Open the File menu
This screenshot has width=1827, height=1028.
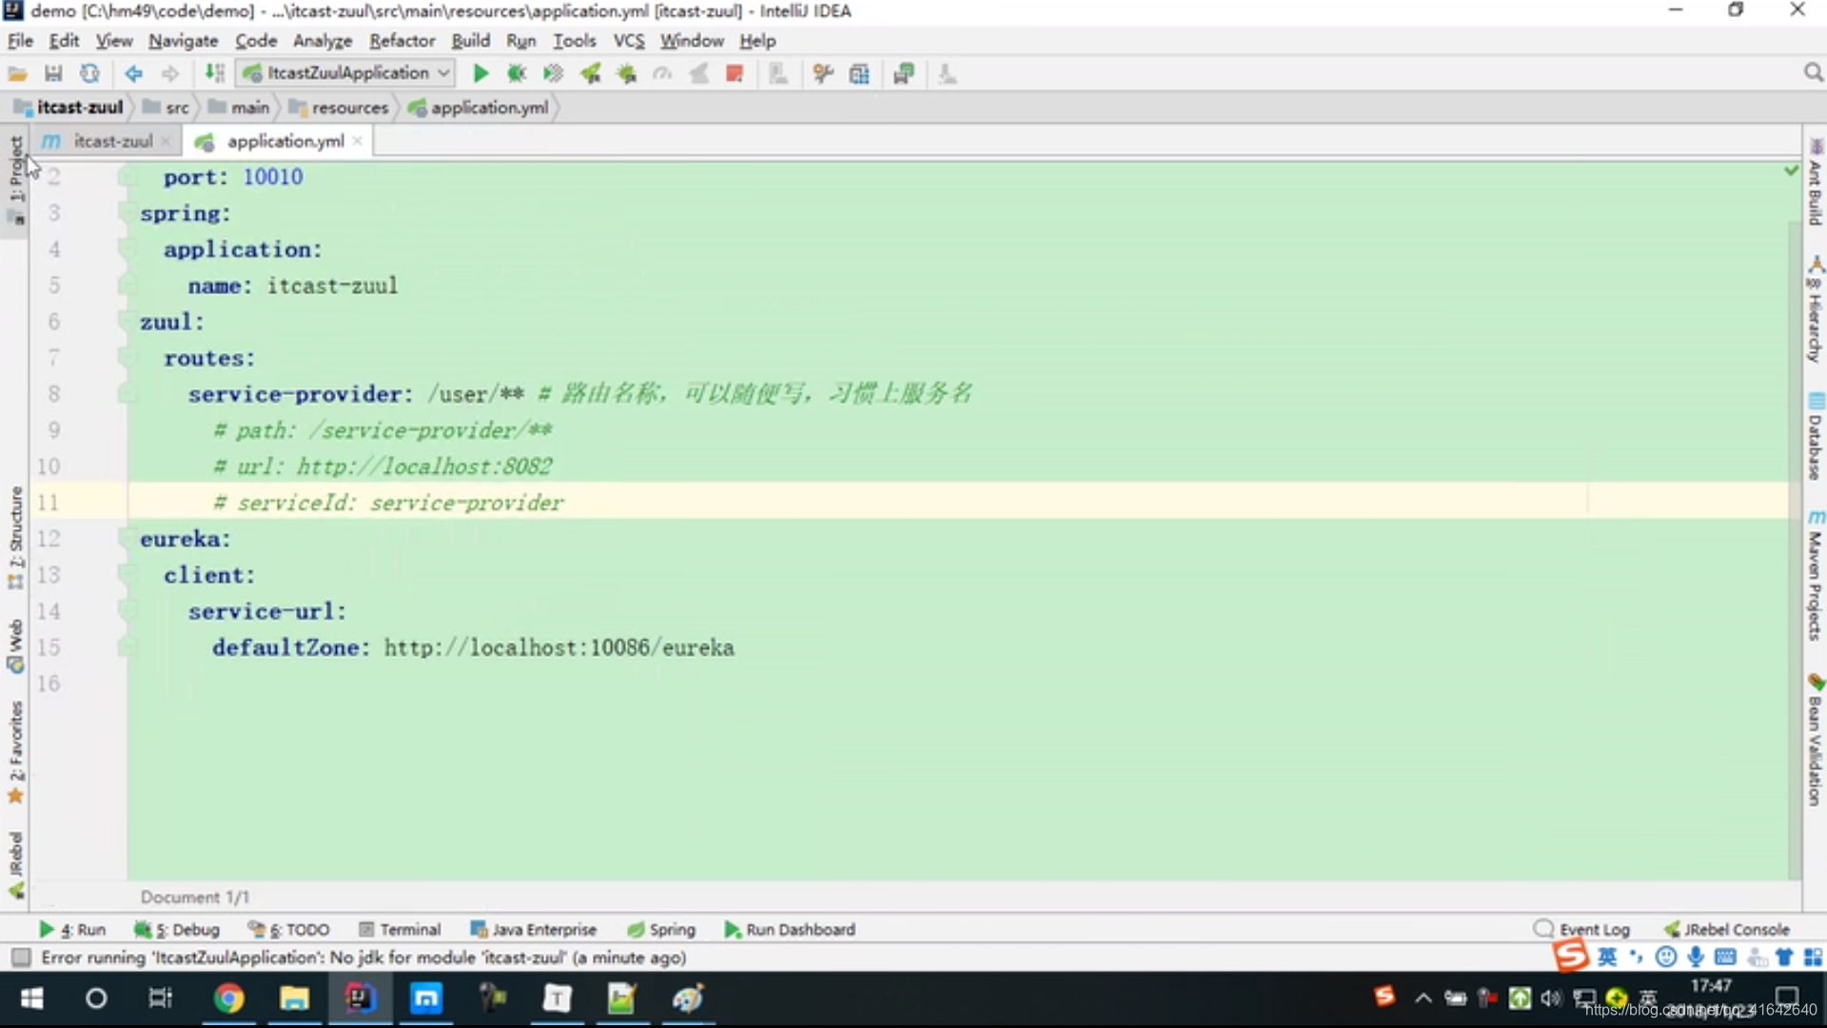coord(20,41)
